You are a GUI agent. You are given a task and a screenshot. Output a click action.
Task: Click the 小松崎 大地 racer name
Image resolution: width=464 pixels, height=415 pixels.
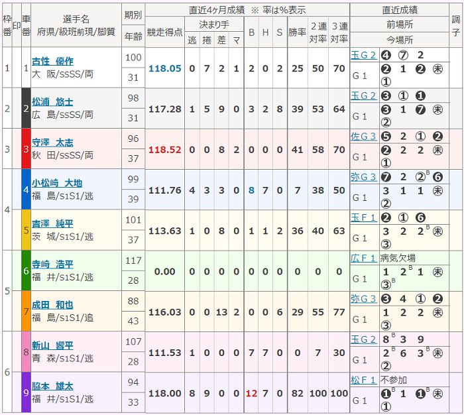coord(57,183)
